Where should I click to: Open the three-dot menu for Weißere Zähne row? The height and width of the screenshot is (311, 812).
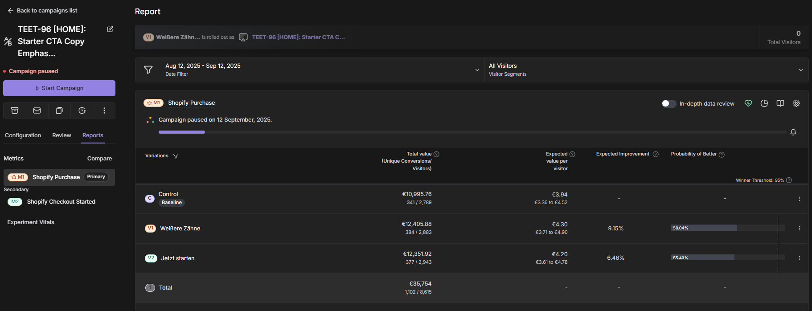(800, 228)
